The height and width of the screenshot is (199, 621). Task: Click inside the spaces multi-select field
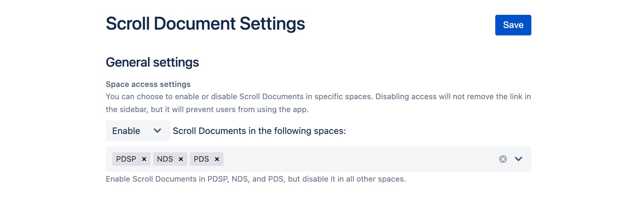click(x=322, y=159)
